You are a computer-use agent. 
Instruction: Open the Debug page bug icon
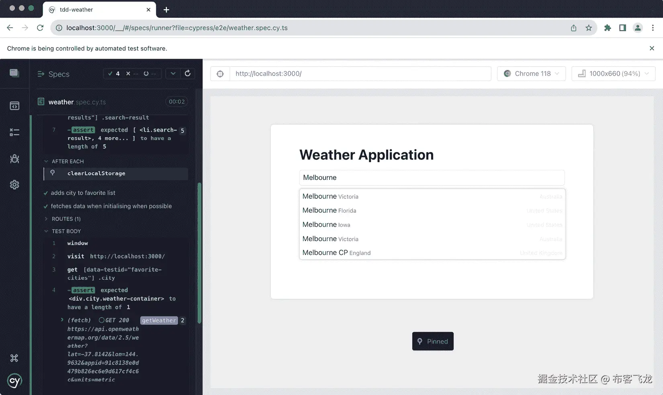point(14,159)
